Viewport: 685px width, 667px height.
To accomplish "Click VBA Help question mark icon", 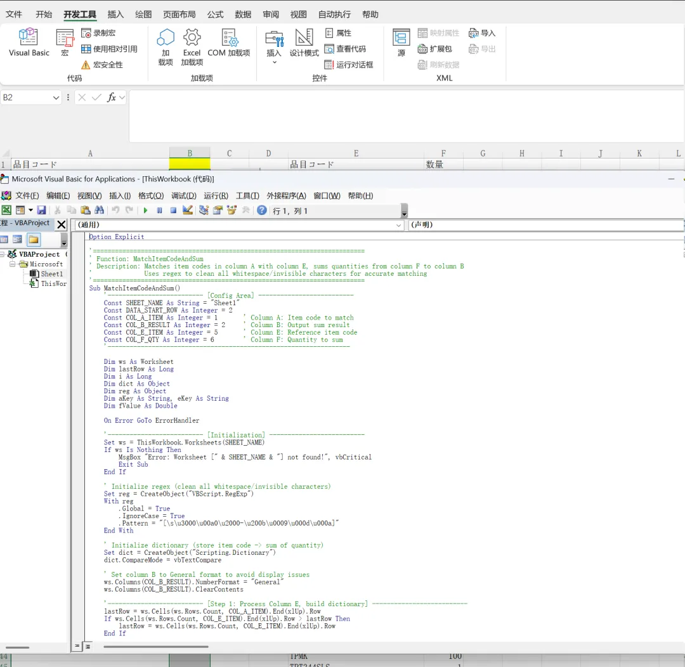I will coord(262,210).
